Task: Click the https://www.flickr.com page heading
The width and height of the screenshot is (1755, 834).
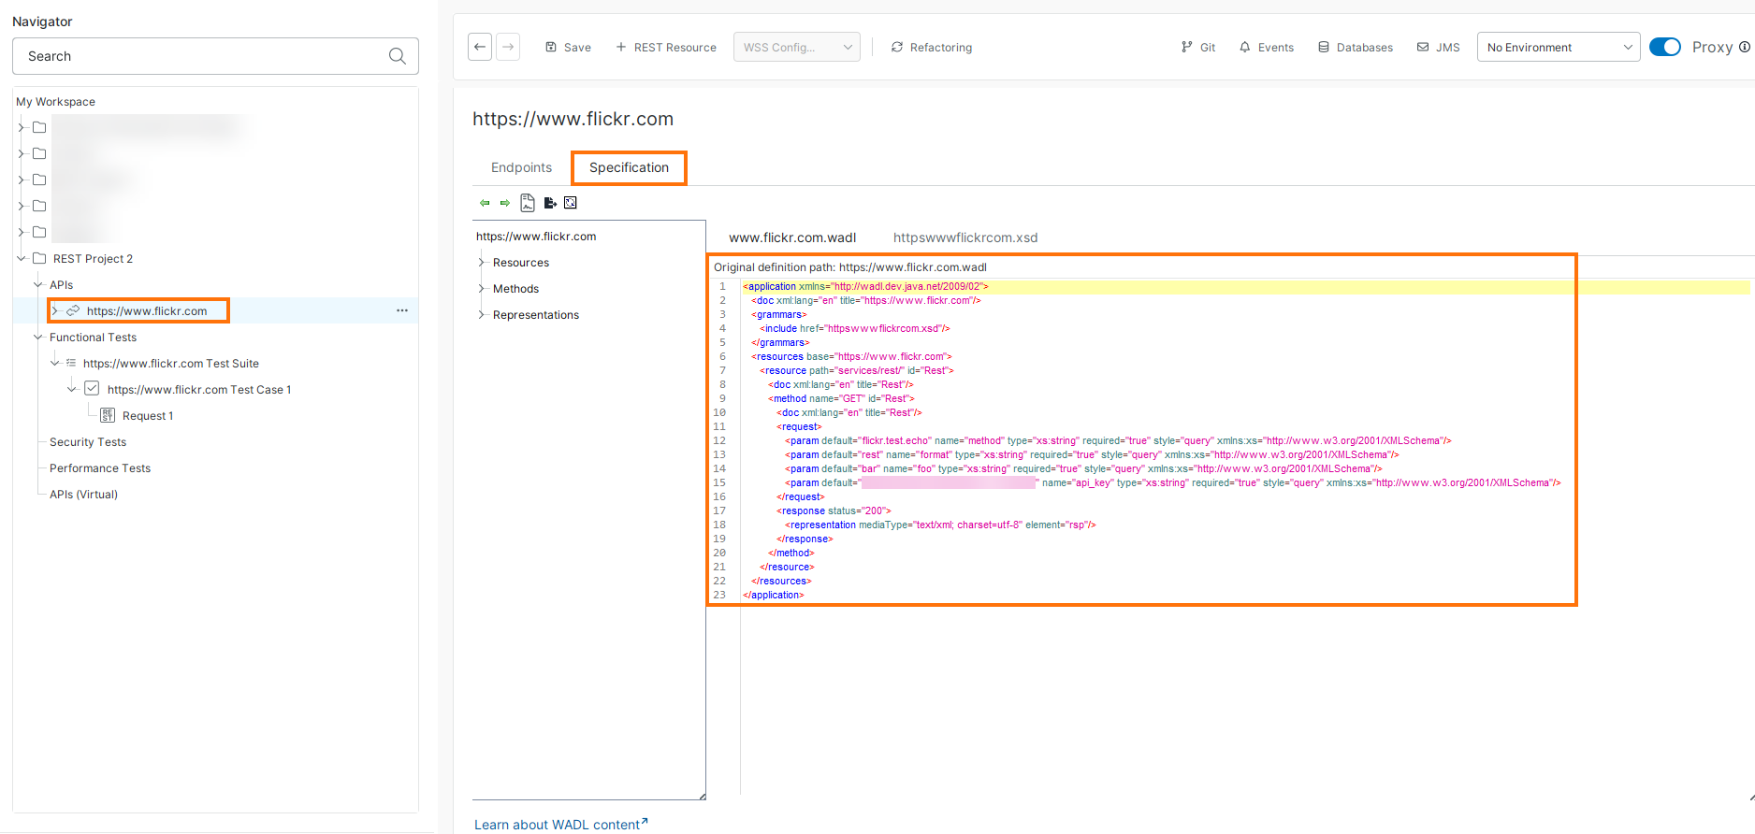Action: (573, 119)
